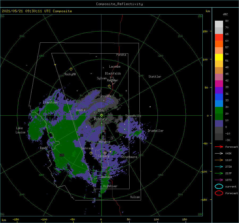Click the 33 dBZ blue color swatch
This screenshot has width=239, height=223.
pyautogui.click(x=219, y=97)
